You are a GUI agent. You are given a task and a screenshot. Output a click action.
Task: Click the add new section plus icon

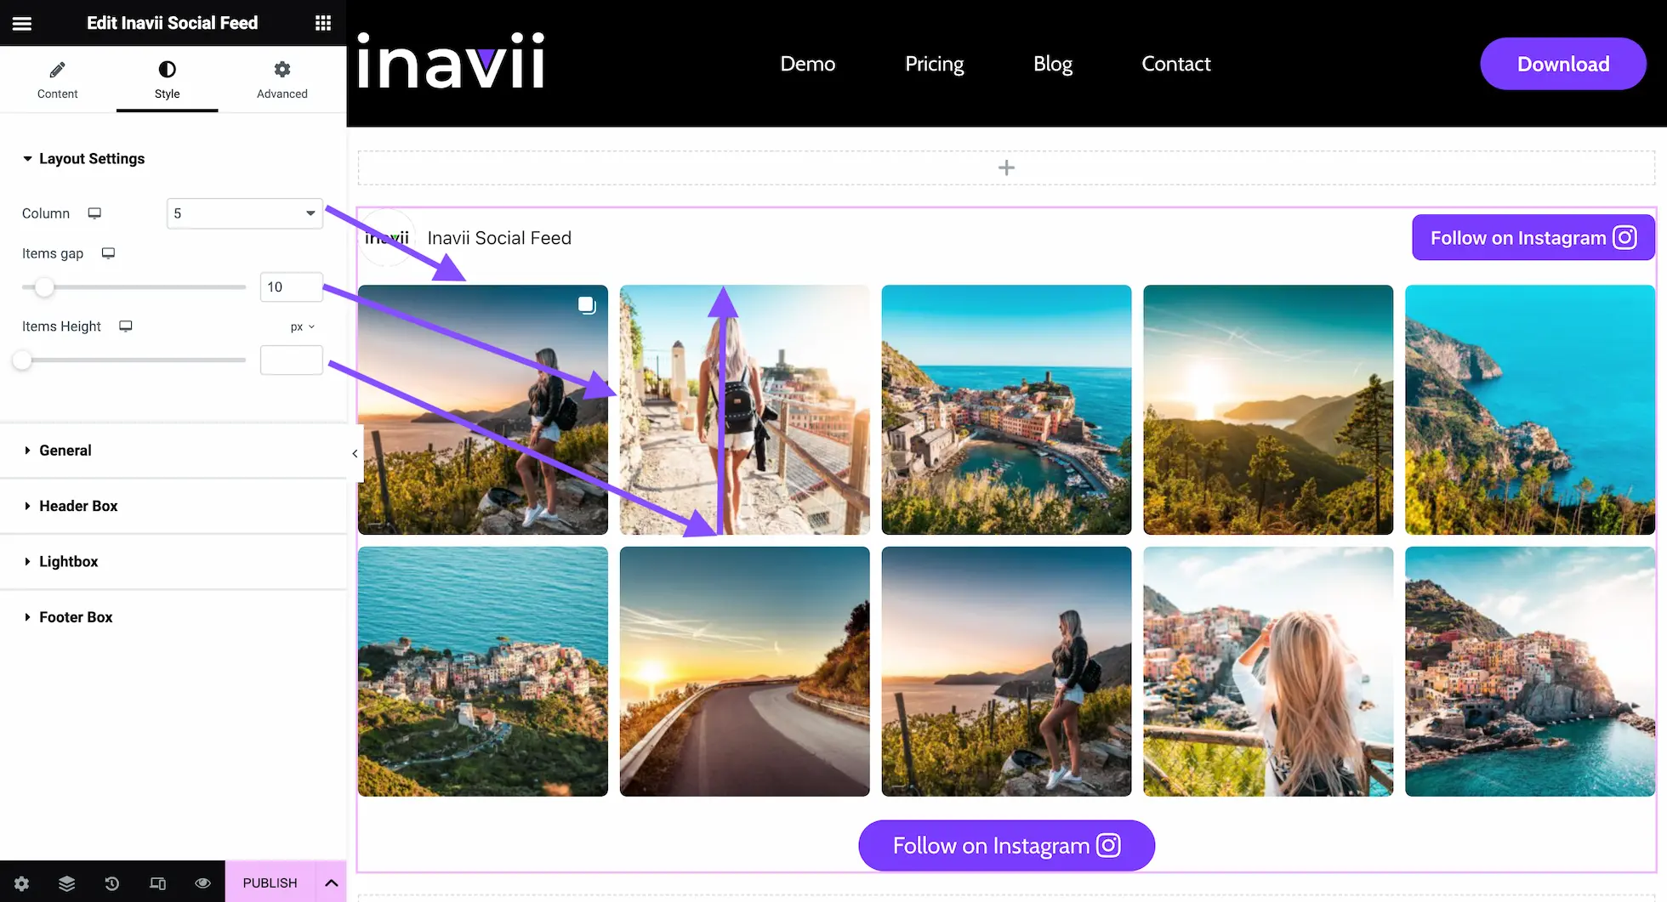pyautogui.click(x=1006, y=168)
